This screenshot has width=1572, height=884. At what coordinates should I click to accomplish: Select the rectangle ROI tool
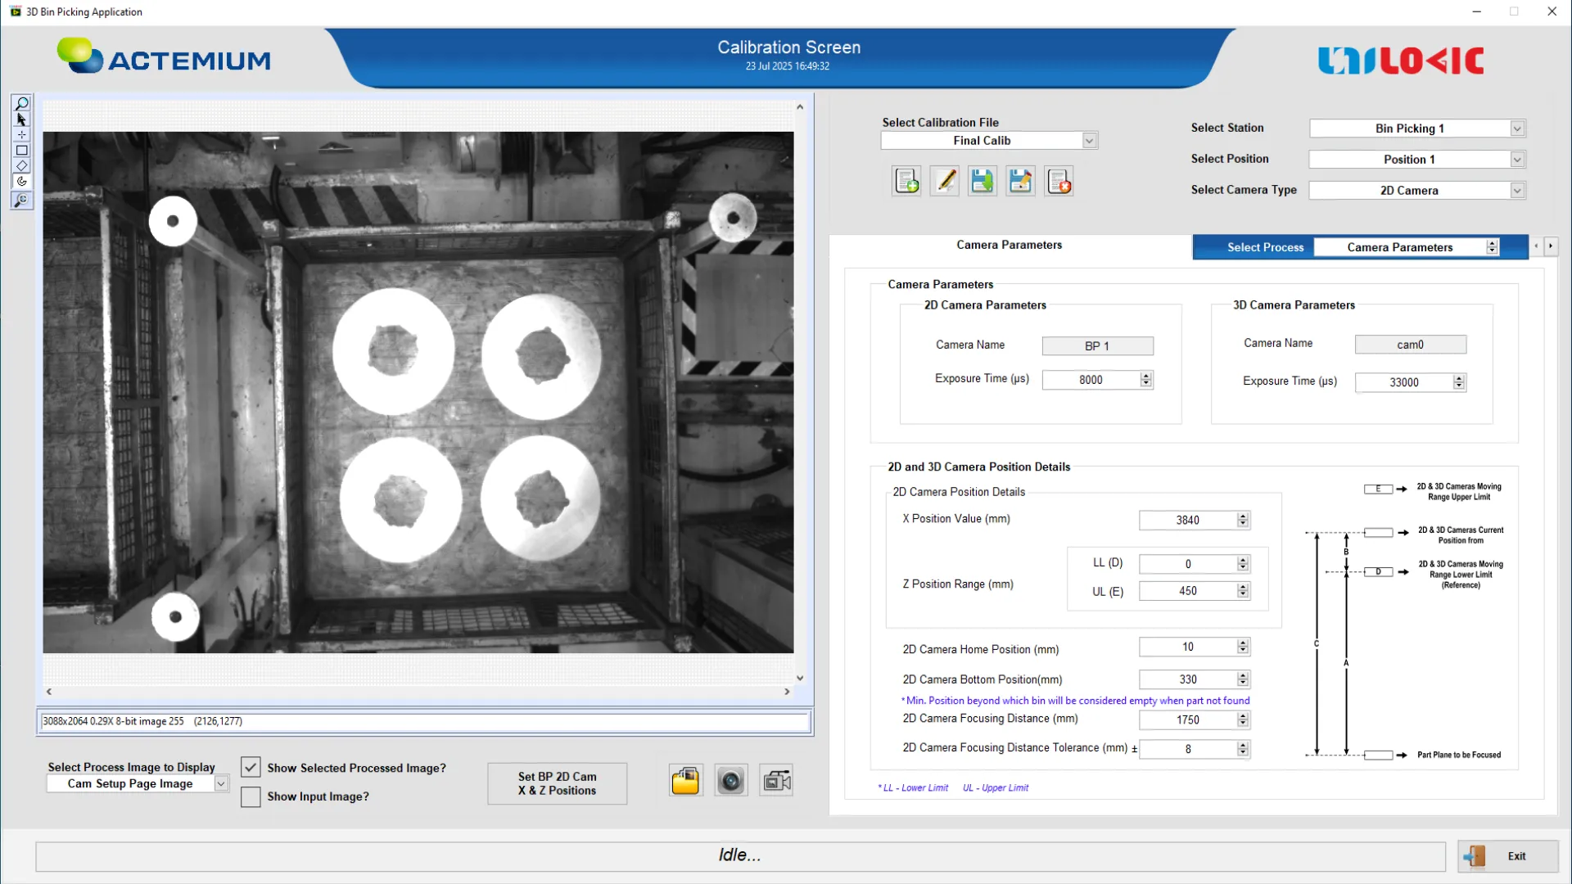coord(22,151)
